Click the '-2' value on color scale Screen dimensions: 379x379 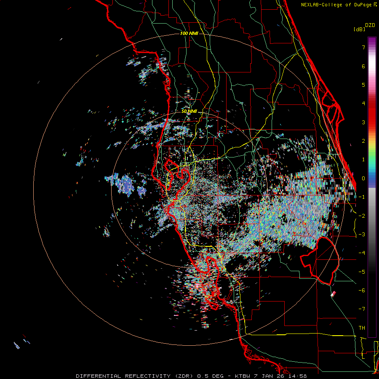point(362,216)
